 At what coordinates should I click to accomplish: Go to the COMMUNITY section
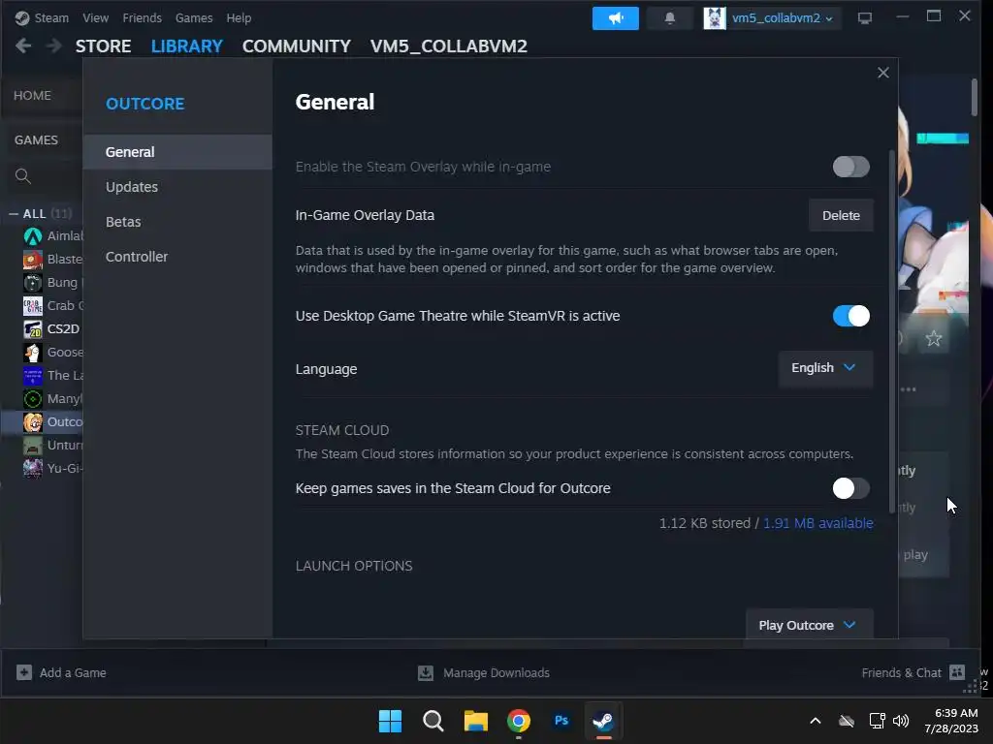click(297, 46)
